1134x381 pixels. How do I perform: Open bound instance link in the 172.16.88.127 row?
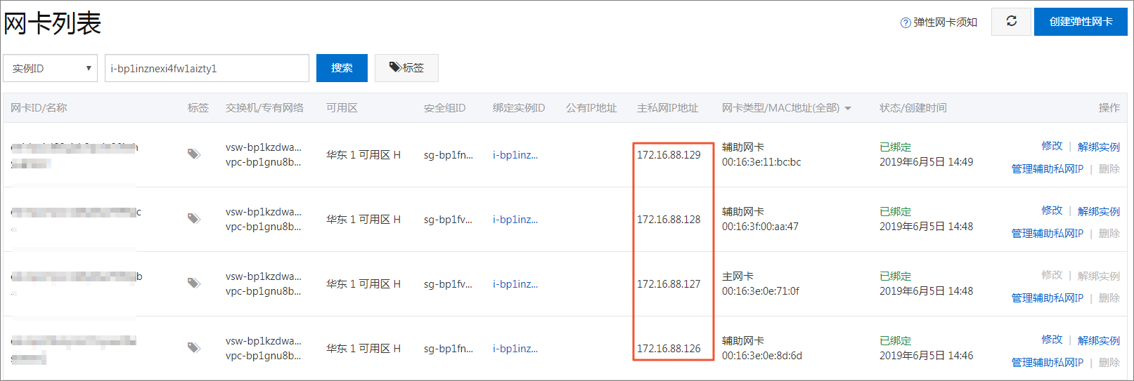point(515,284)
